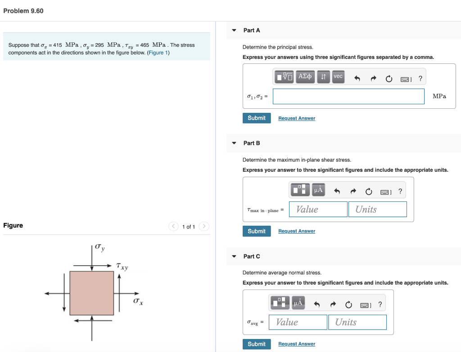Open the keyboard entry icon in Part A

405,78
